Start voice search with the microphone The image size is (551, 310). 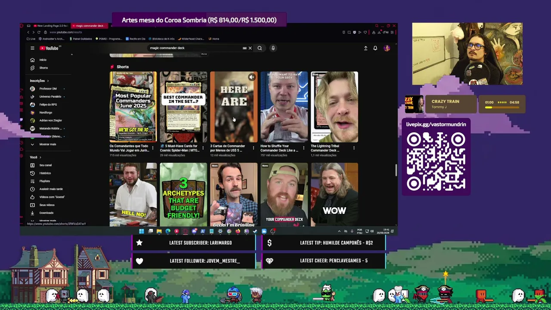(x=273, y=48)
